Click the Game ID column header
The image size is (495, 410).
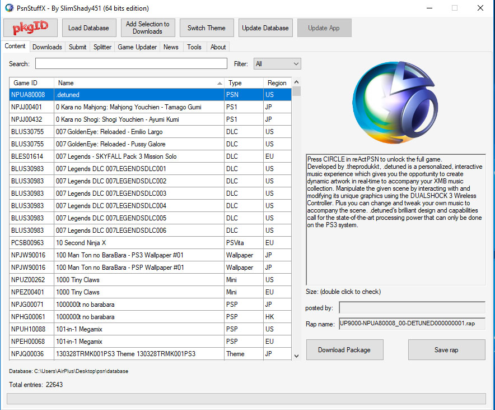click(31, 83)
